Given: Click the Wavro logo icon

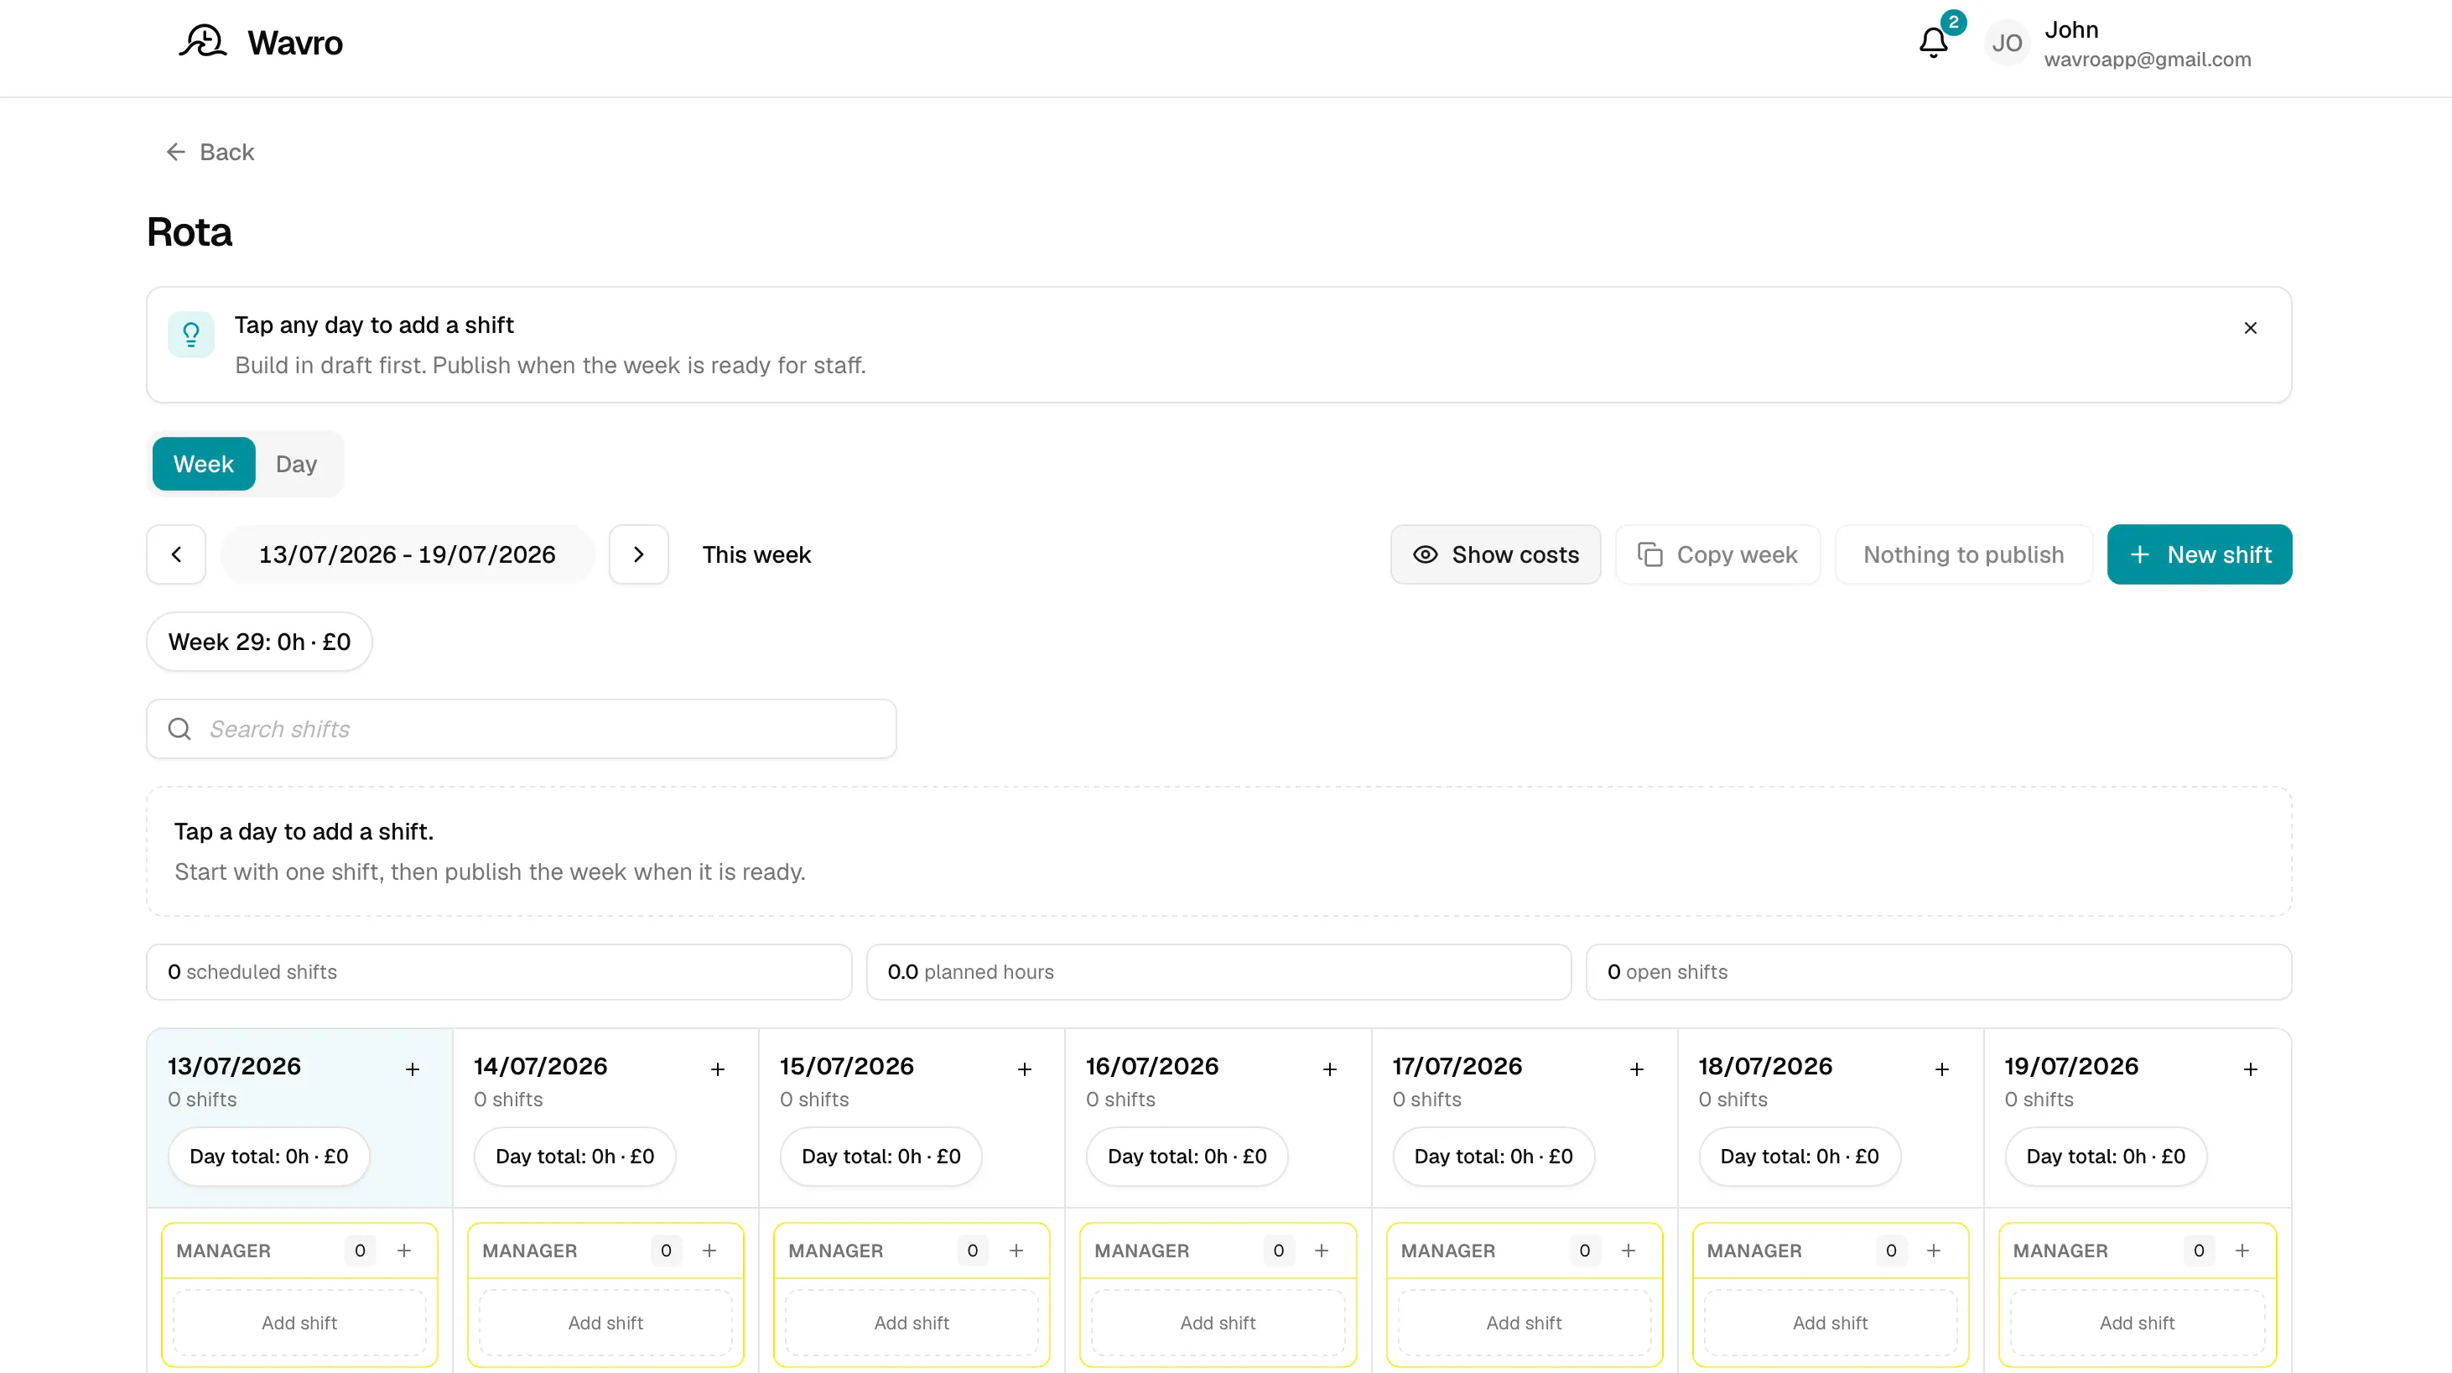Looking at the screenshot, I should (202, 43).
